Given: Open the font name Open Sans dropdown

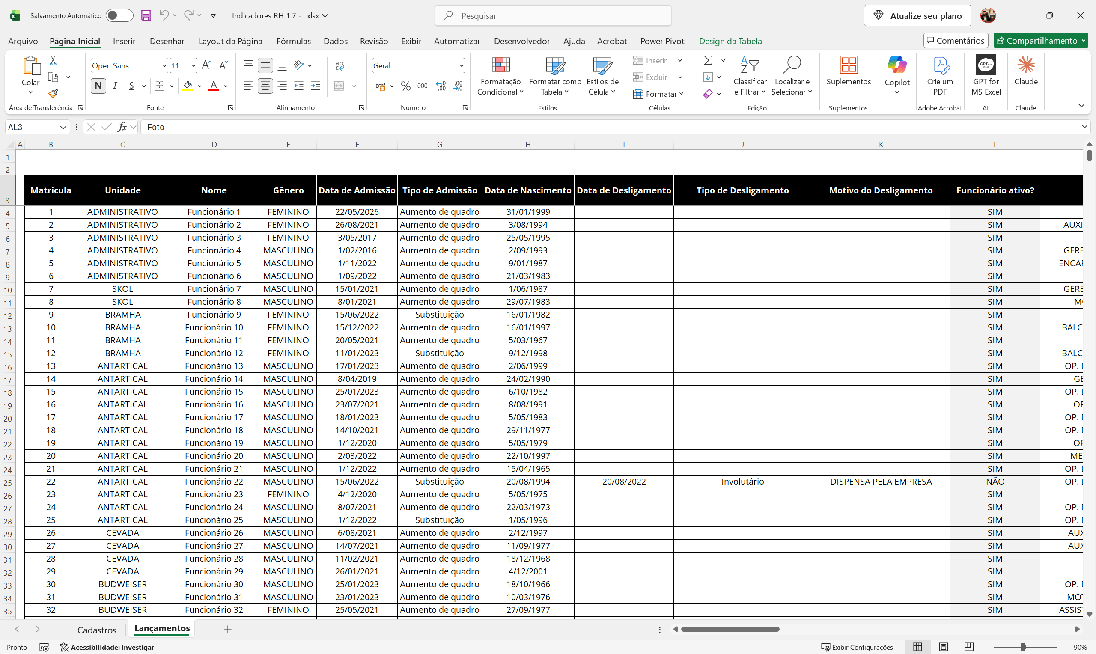Looking at the screenshot, I should (164, 65).
